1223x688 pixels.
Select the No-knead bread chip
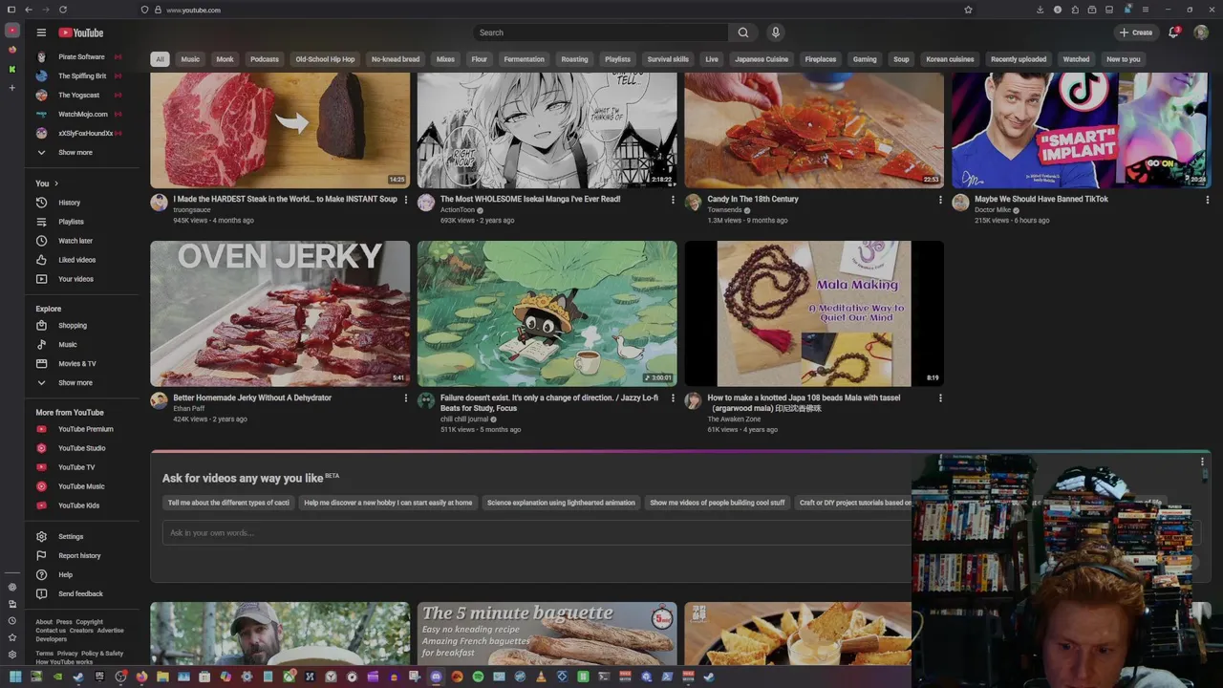coord(396,59)
